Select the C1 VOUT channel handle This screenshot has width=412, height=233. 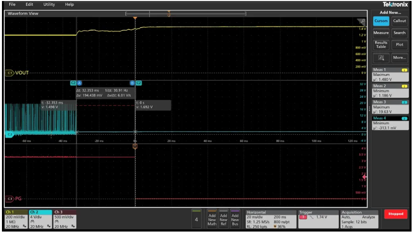(x=9, y=73)
